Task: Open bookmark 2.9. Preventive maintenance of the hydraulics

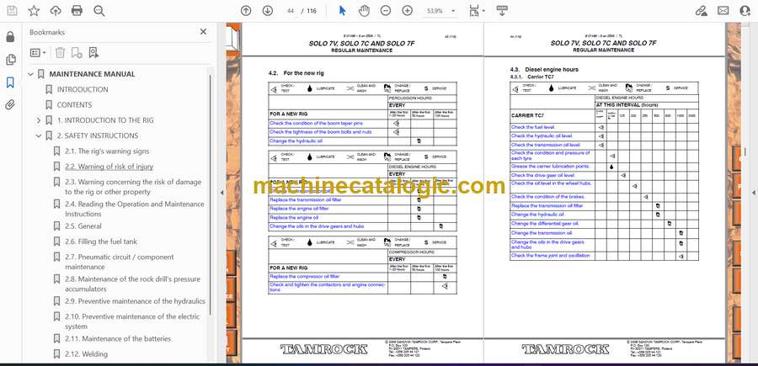Action: click(x=136, y=301)
